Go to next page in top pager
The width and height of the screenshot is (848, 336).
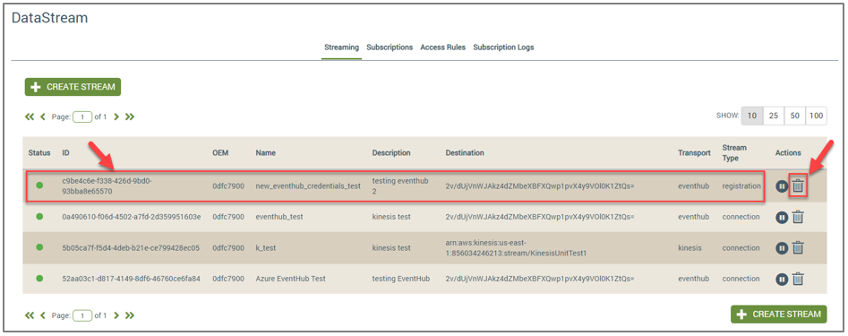(x=116, y=116)
